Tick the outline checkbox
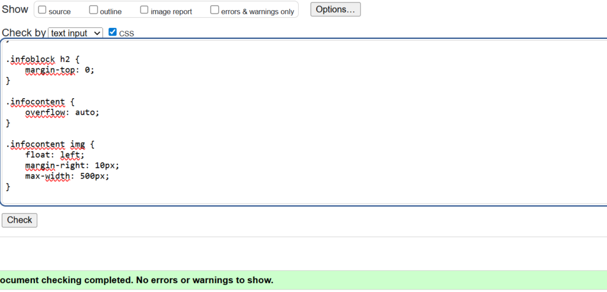Image resolution: width=607 pixels, height=292 pixels. (x=94, y=10)
